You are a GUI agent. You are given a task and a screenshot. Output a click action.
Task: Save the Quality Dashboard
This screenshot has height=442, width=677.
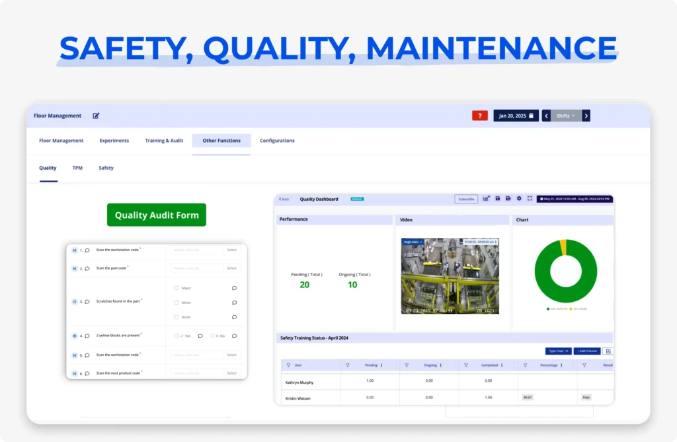(x=498, y=199)
